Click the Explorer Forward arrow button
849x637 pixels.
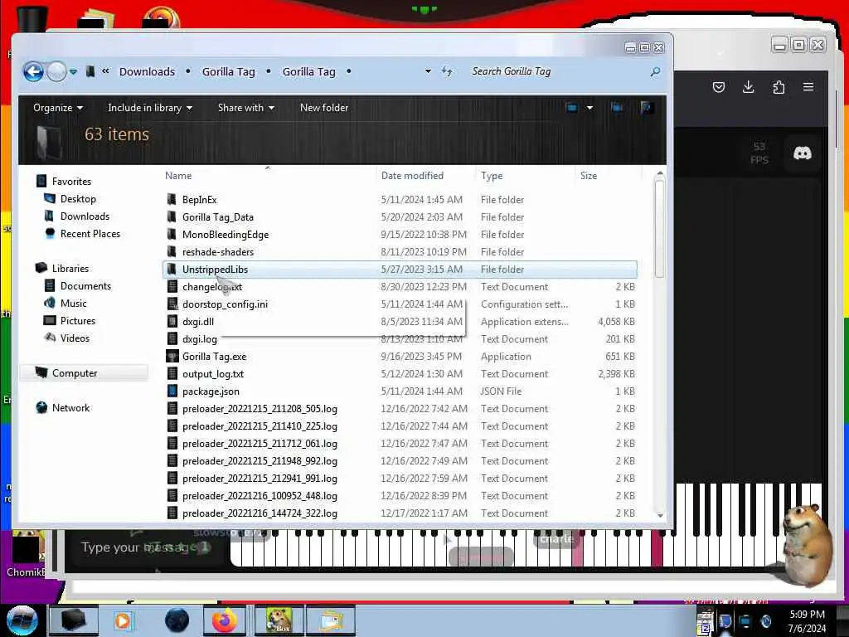pyautogui.click(x=56, y=71)
